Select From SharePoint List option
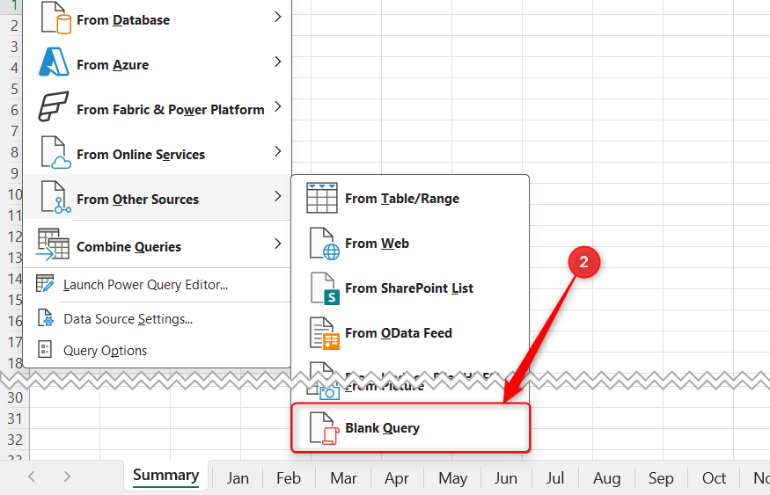770x495 pixels. tap(411, 288)
